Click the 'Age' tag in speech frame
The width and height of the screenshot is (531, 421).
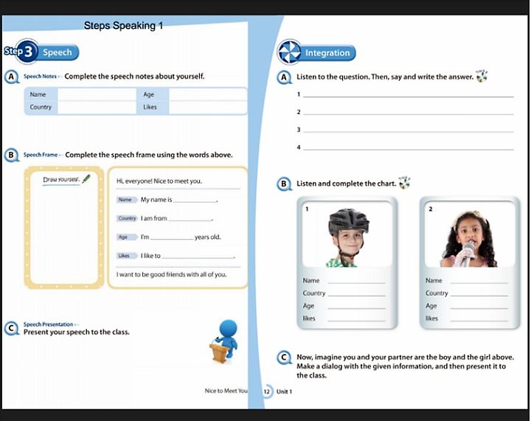click(127, 237)
